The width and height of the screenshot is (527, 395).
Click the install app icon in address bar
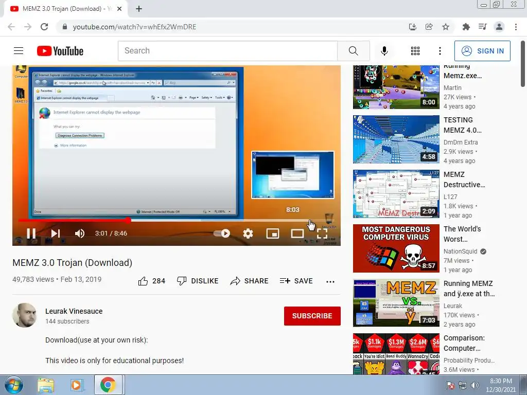click(x=412, y=27)
